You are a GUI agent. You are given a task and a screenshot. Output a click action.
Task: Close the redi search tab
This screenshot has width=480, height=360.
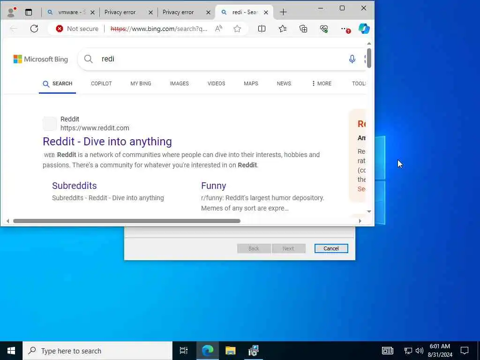pos(266,13)
